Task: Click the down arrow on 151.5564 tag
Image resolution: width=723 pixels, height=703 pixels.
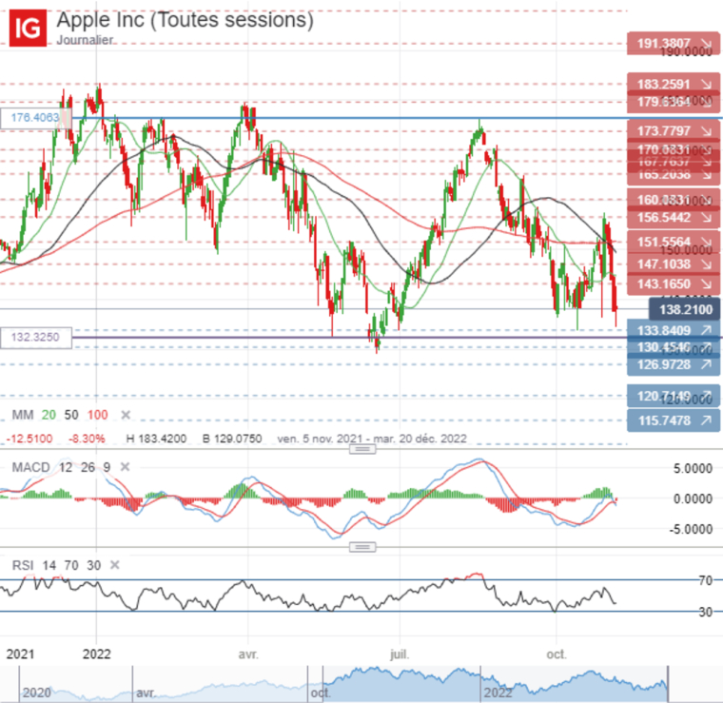Action: (x=706, y=242)
